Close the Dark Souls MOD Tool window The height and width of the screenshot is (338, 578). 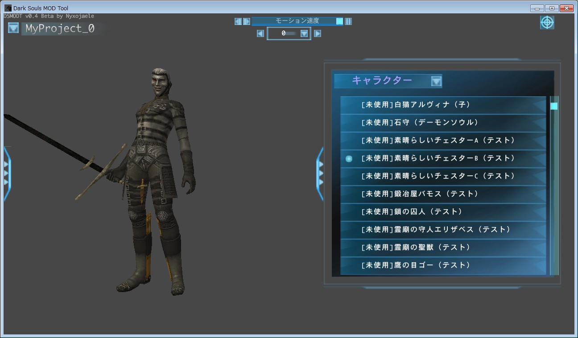pos(566,8)
